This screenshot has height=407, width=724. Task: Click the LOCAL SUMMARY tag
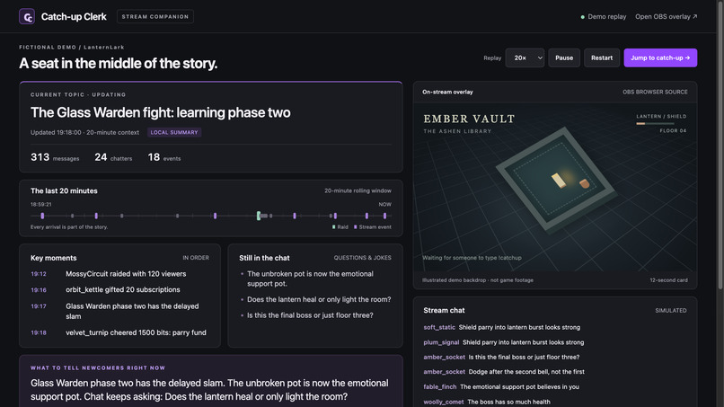point(174,133)
